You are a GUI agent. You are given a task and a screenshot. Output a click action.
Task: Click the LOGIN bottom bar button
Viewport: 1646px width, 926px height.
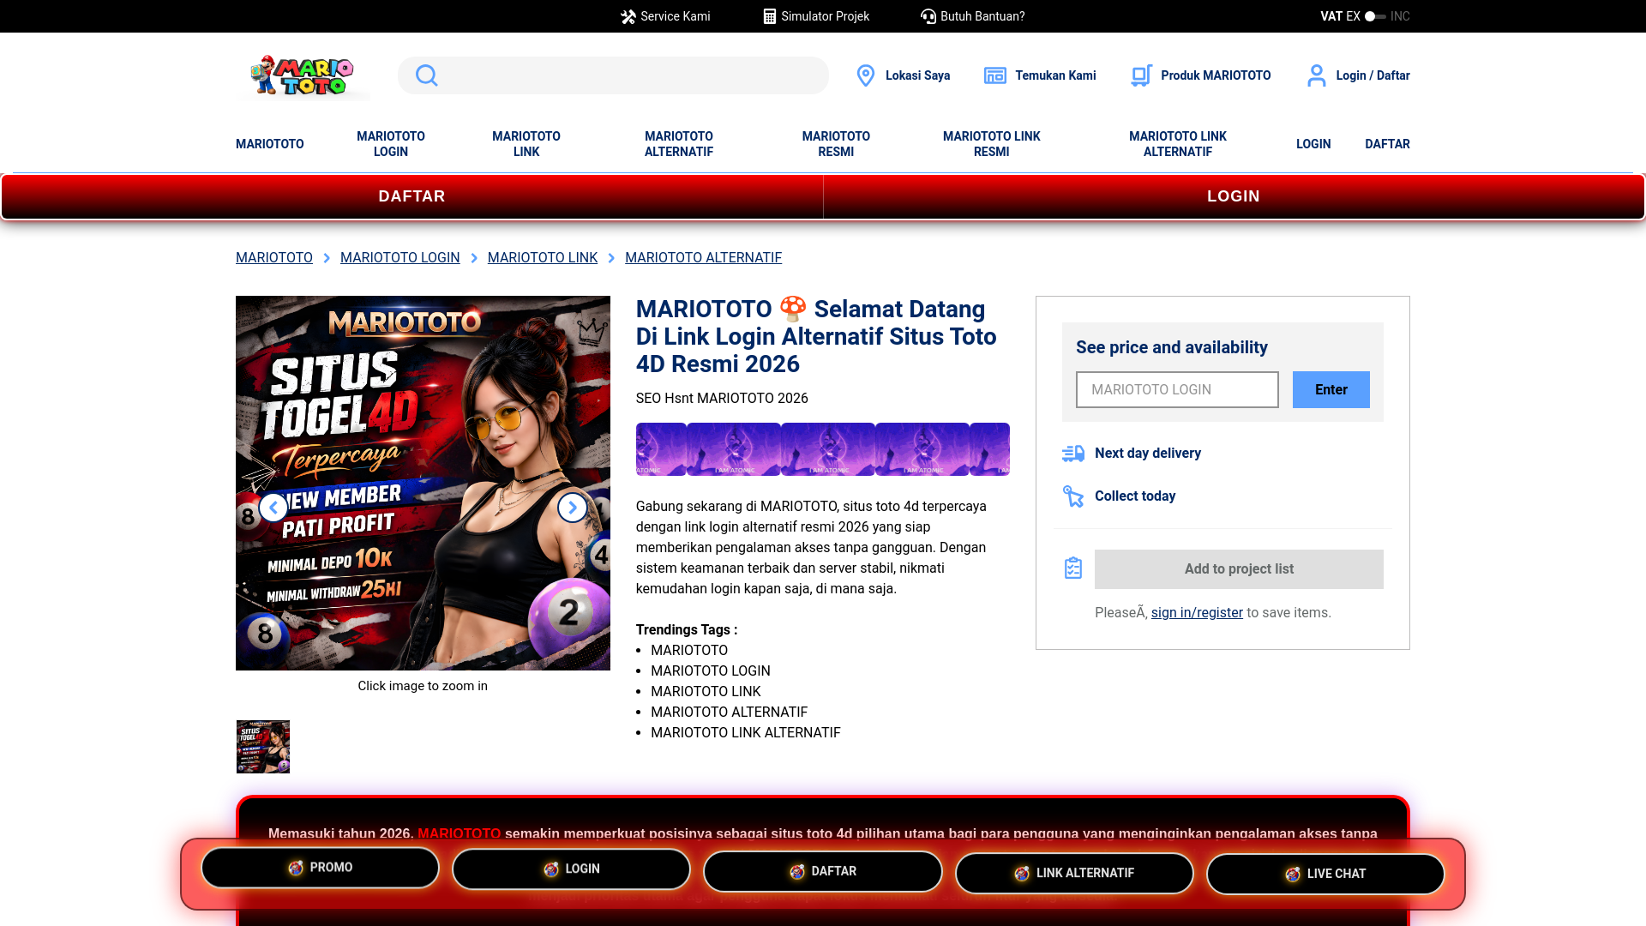tap(572, 869)
